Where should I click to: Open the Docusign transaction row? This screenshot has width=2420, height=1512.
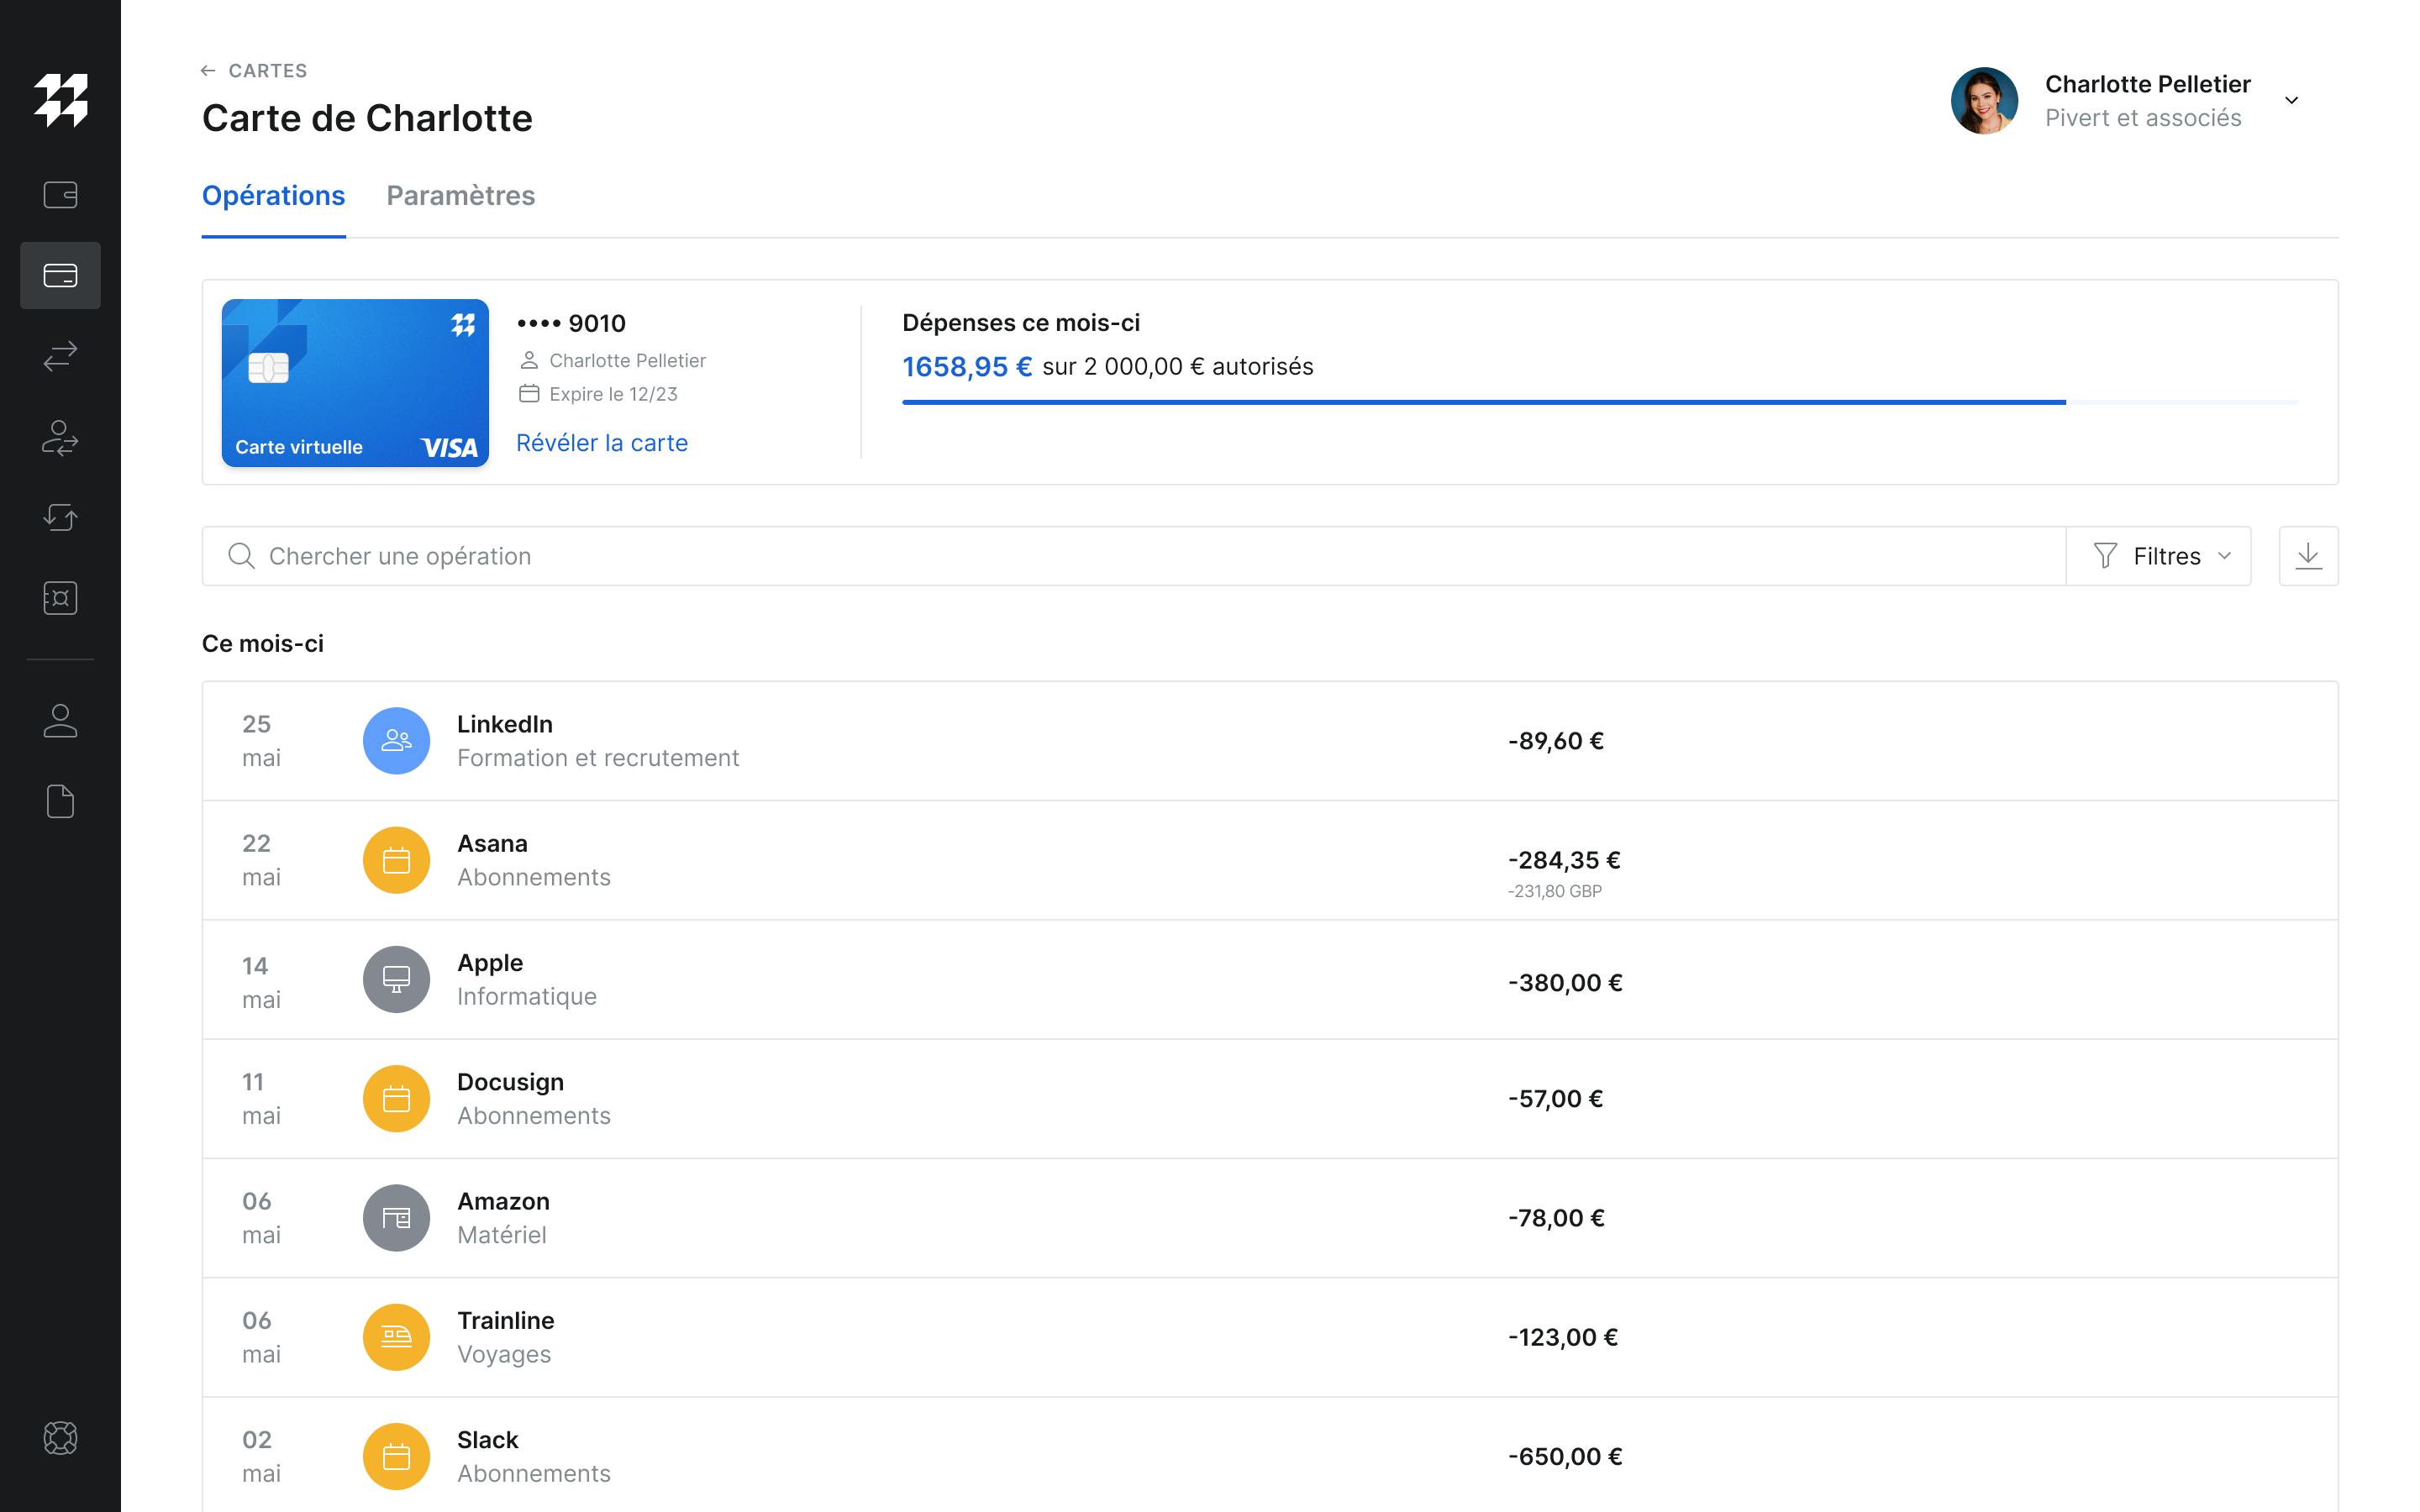(1270, 1099)
